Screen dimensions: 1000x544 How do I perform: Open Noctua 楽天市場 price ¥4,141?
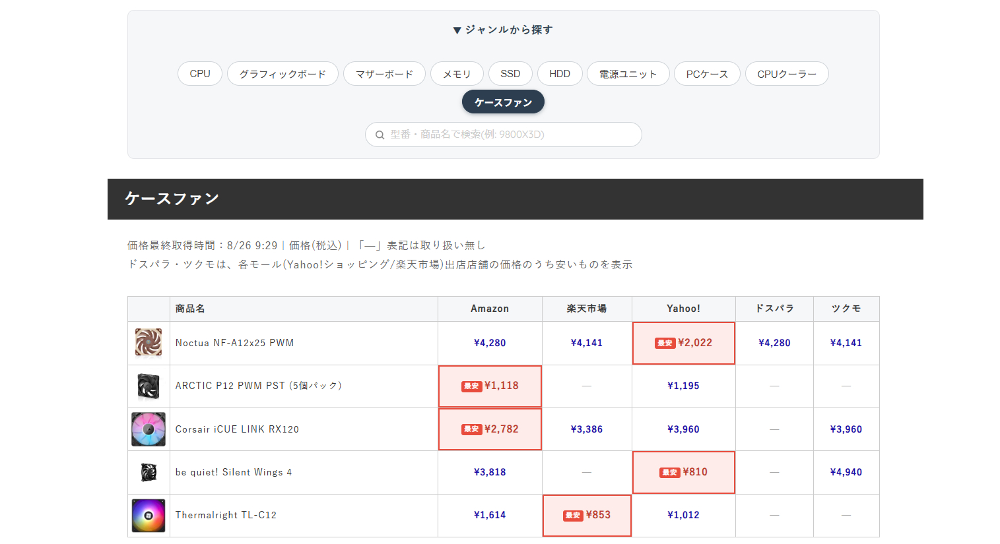coord(587,343)
